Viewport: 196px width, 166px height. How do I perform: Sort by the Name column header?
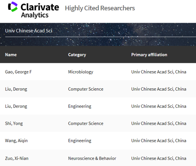[x=11, y=55]
